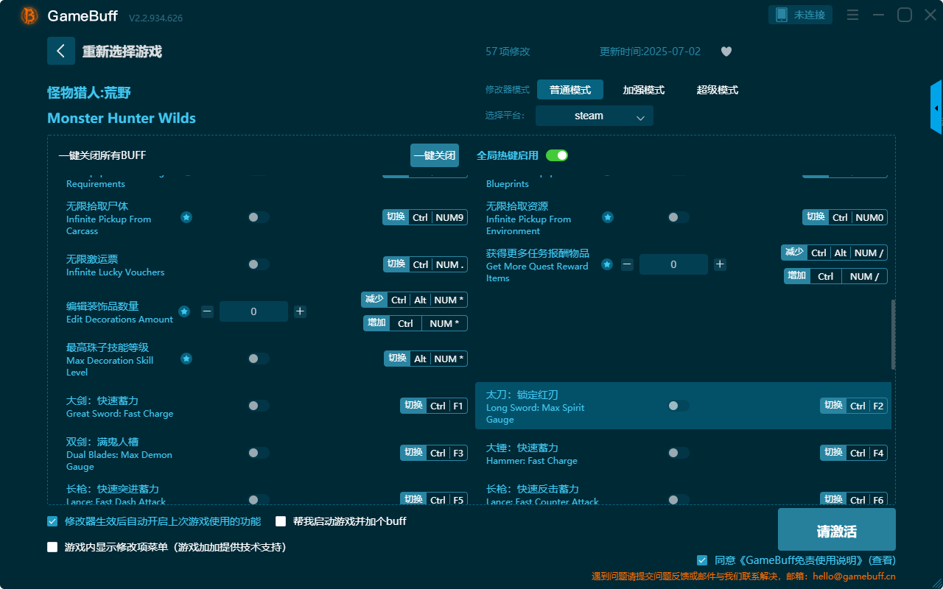Check launch game and add buff checkbox
The image size is (943, 589).
(281, 521)
